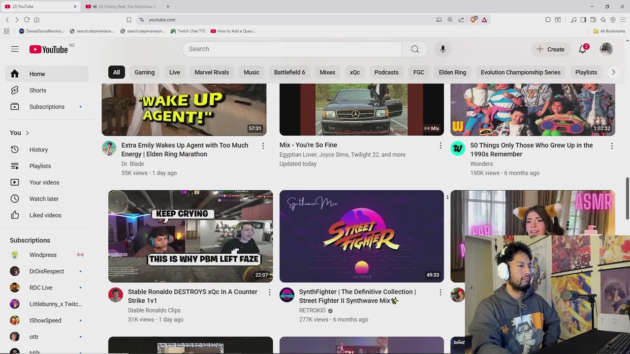
Task: Select the Battlefield 6 chip
Action: click(289, 72)
